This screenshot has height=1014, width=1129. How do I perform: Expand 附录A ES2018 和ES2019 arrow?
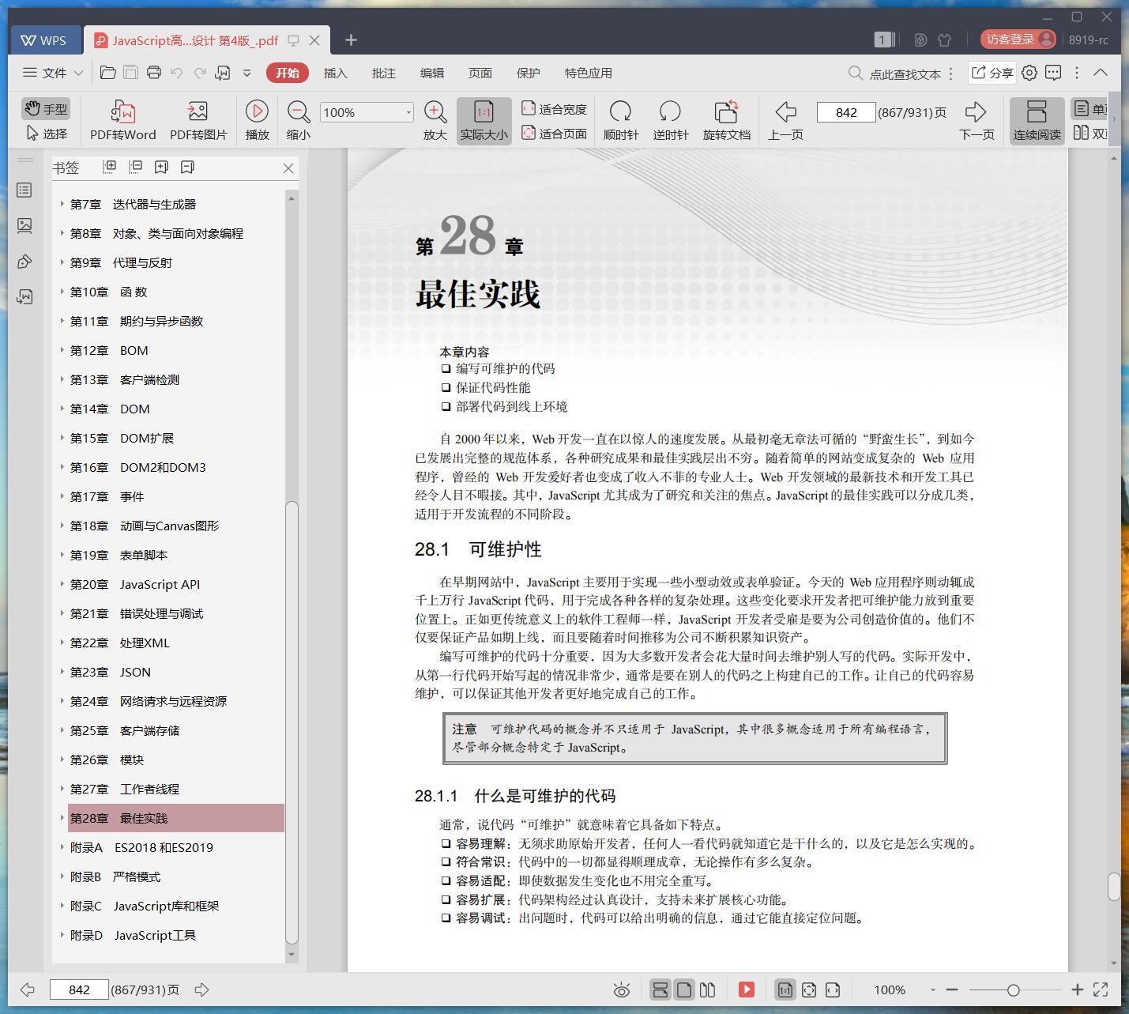click(63, 847)
